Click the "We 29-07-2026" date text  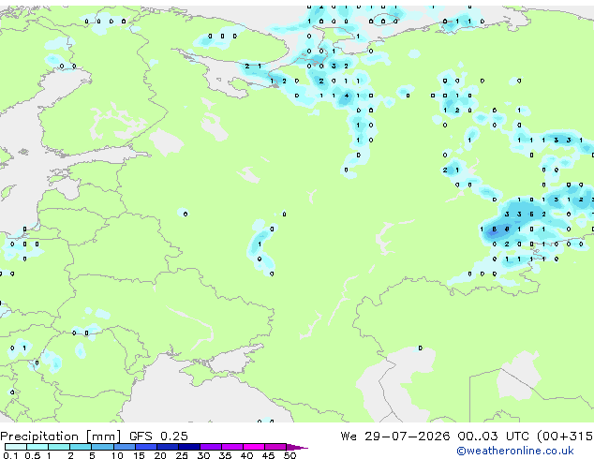coord(395,437)
